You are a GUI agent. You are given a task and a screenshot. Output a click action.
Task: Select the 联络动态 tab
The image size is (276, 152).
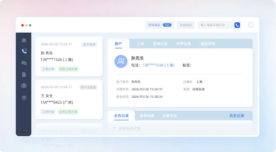click(x=147, y=116)
